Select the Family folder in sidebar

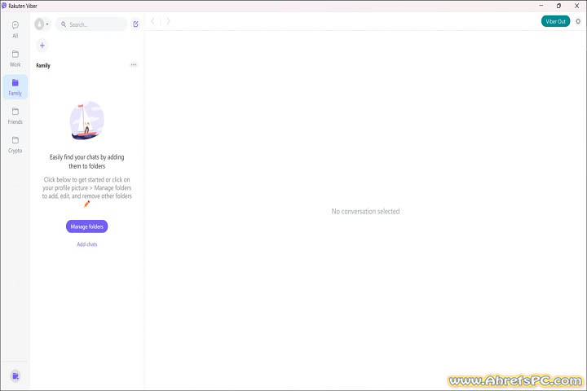[15, 87]
